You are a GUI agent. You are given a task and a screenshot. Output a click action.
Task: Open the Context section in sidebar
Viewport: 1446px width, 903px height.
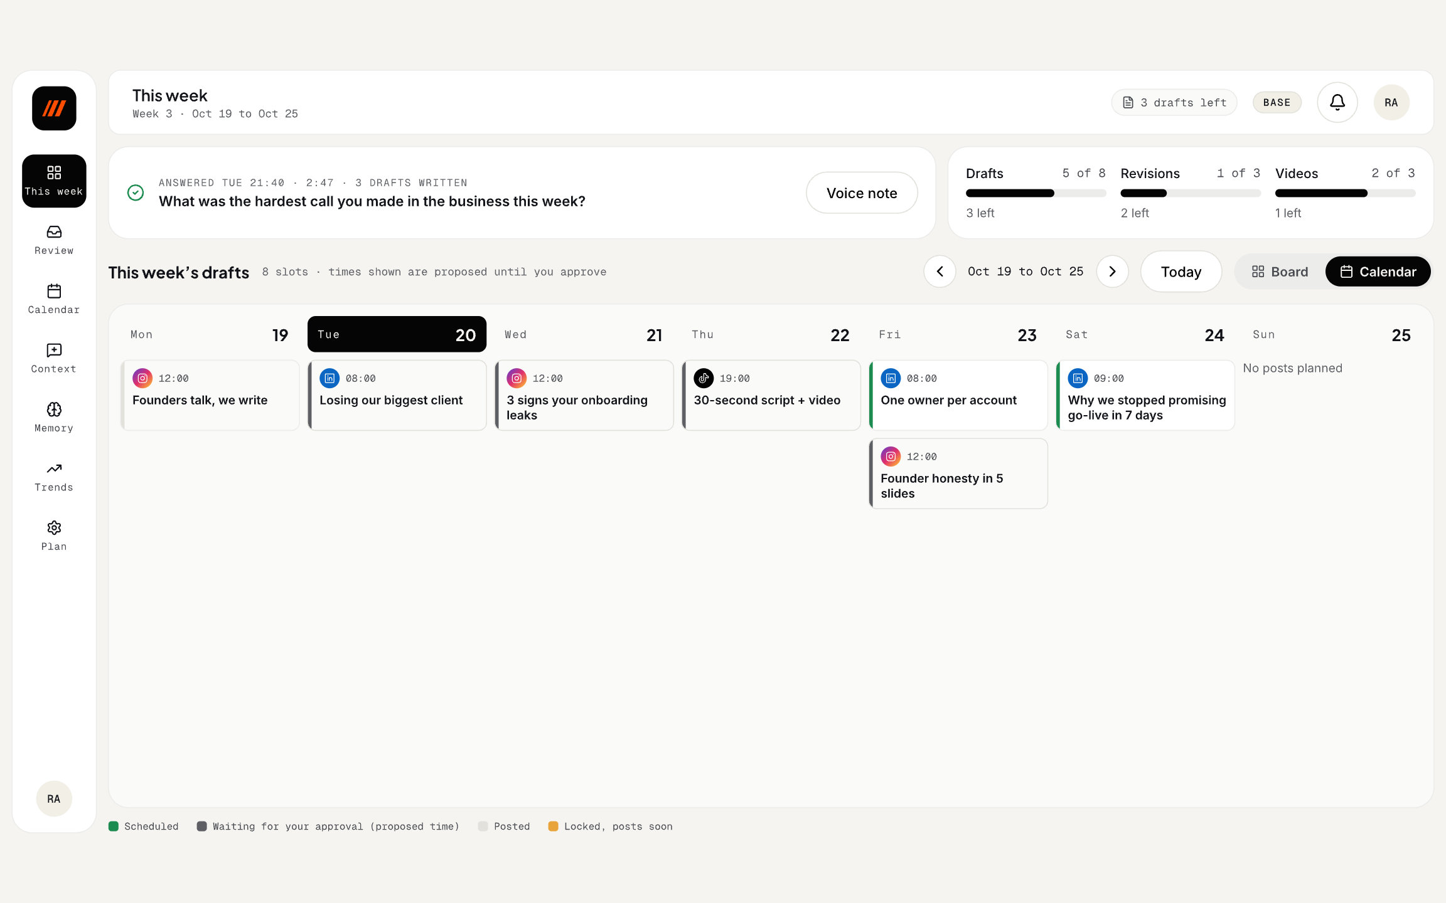click(54, 358)
